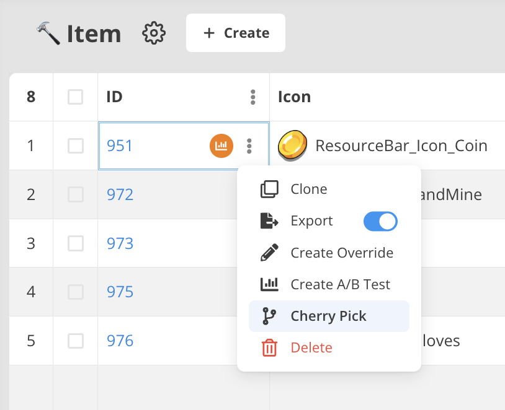
Task: Open the ID column options menu
Action: tap(253, 97)
